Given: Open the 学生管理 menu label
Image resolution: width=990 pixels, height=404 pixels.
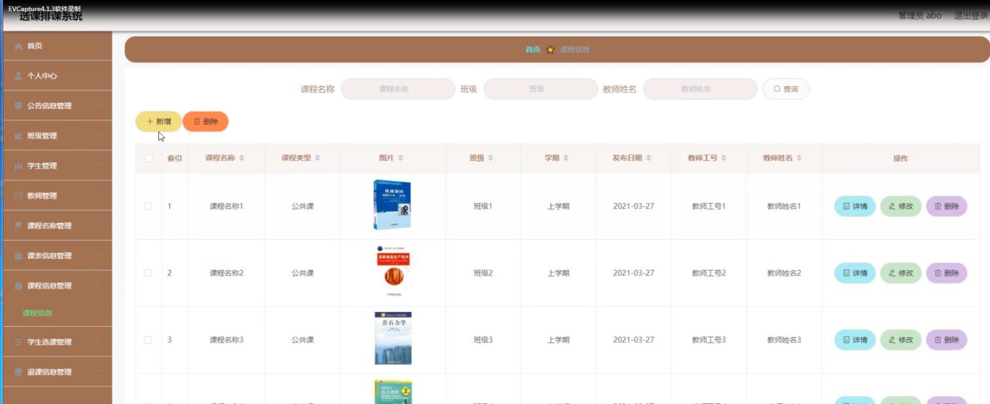Looking at the screenshot, I should coord(42,166).
